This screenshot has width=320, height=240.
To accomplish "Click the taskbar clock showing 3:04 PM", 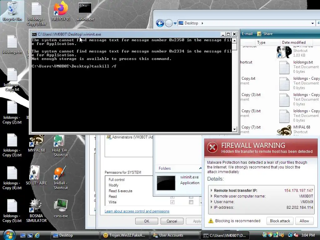I will [x=308, y=235].
